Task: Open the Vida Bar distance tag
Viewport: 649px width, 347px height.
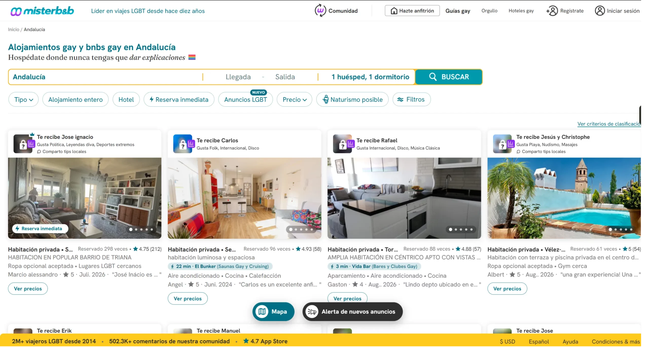Action: tap(374, 266)
